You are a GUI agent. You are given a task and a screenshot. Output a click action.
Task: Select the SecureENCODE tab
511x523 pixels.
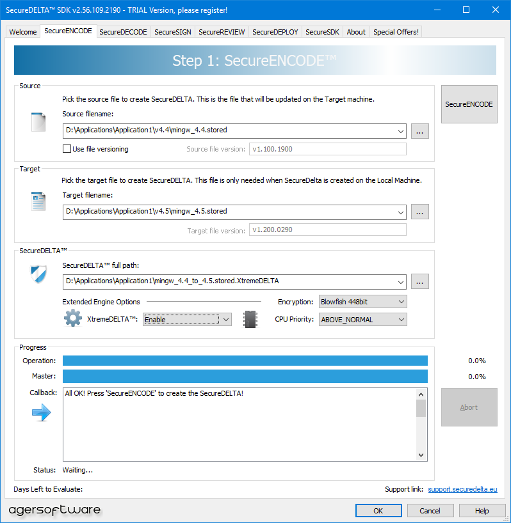(68, 31)
